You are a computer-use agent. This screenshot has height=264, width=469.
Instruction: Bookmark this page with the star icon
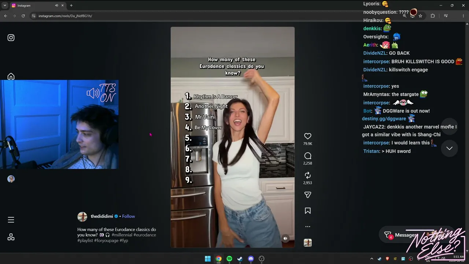420,16
